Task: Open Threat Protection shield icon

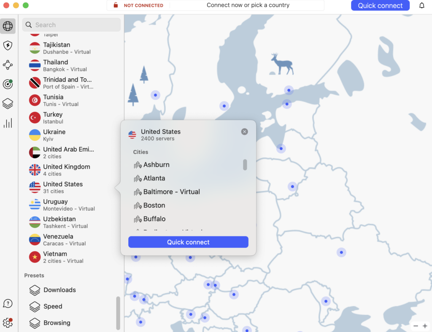Action: pyautogui.click(x=8, y=46)
